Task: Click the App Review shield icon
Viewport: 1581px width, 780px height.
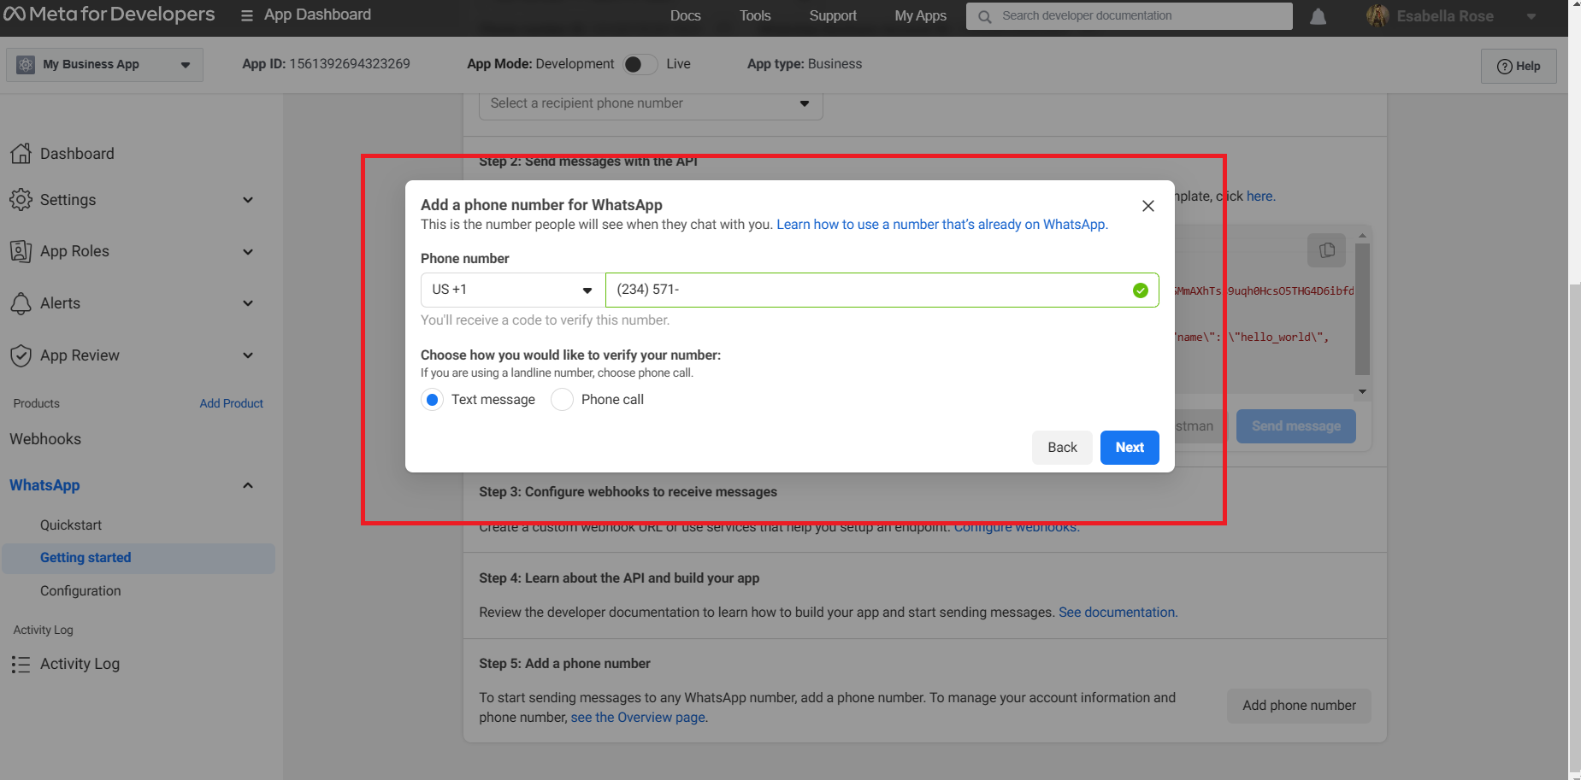Action: pos(21,355)
